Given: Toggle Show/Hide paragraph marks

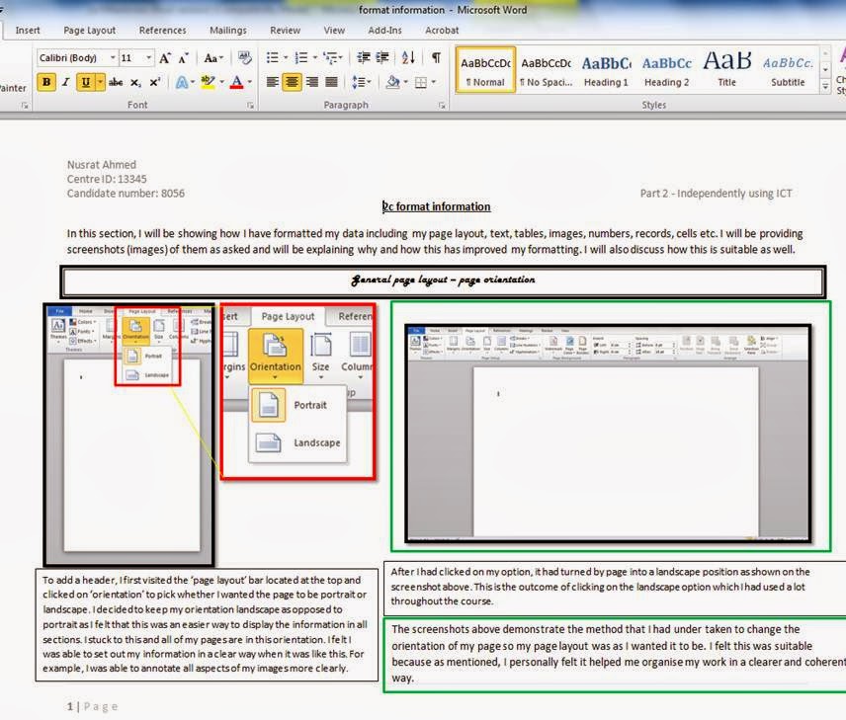Looking at the screenshot, I should coord(436,57).
